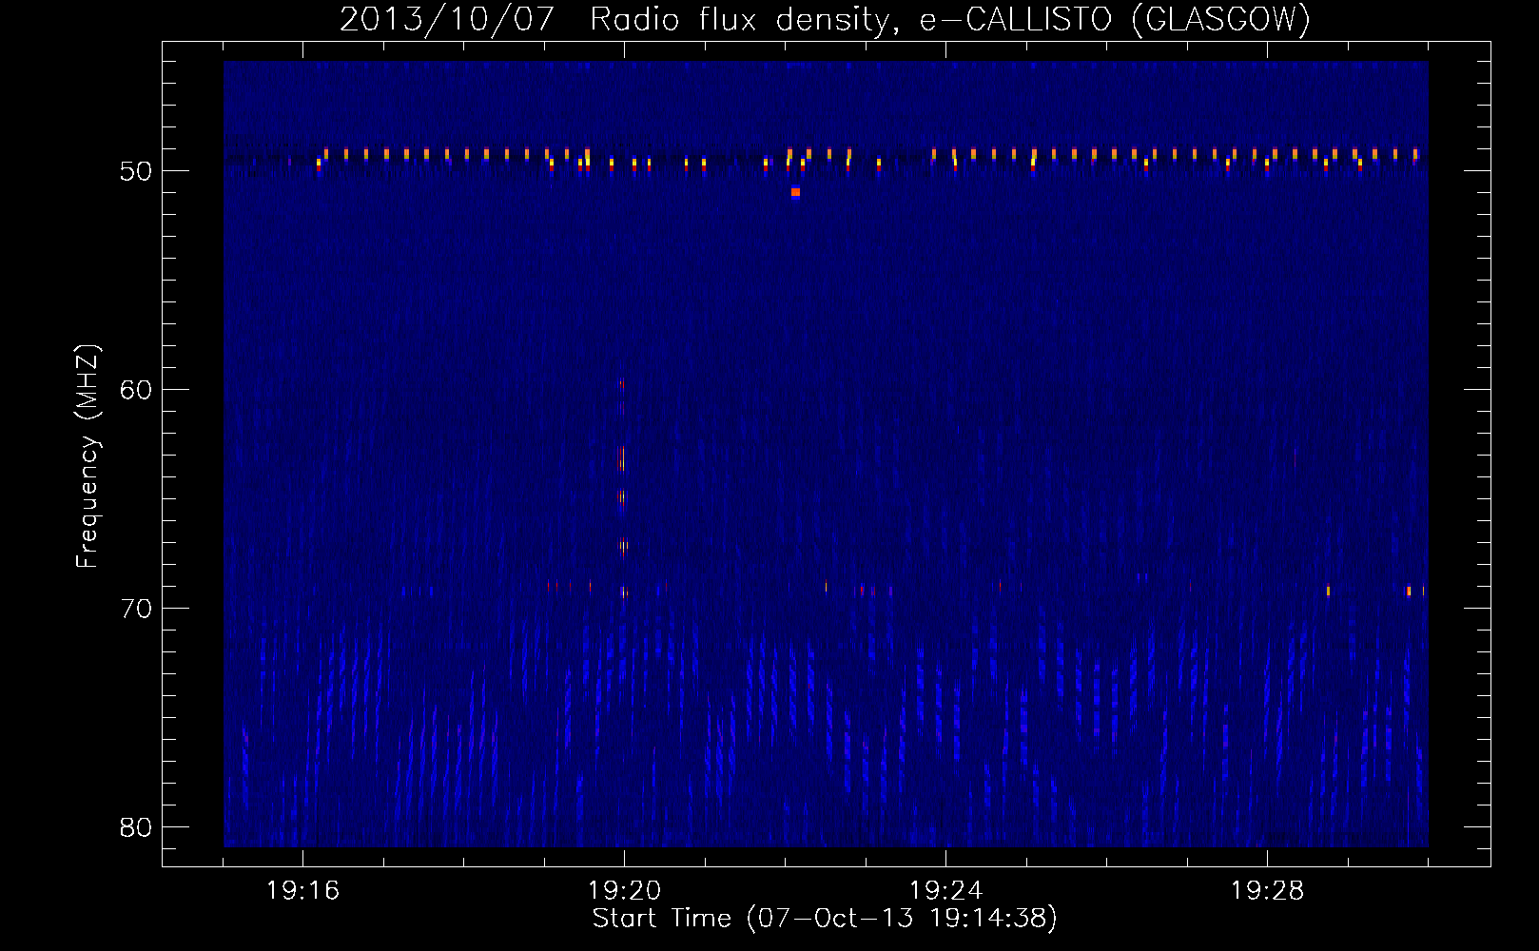
Task: Click the "Start Time (07-Oct-13 19:14:38)" axis label
Action: pos(825,919)
